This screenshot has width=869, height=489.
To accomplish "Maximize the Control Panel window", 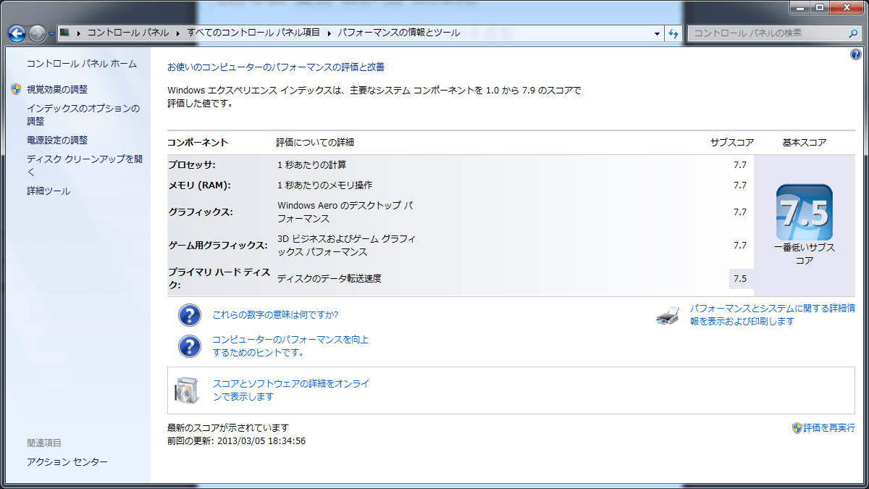I will 820,7.
